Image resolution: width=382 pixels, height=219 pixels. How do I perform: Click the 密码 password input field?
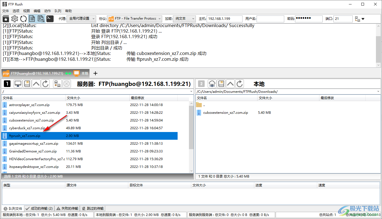[x=309, y=19]
